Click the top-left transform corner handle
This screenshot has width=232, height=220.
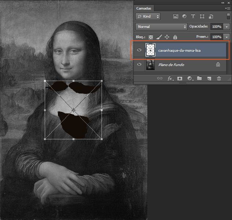point(45,81)
